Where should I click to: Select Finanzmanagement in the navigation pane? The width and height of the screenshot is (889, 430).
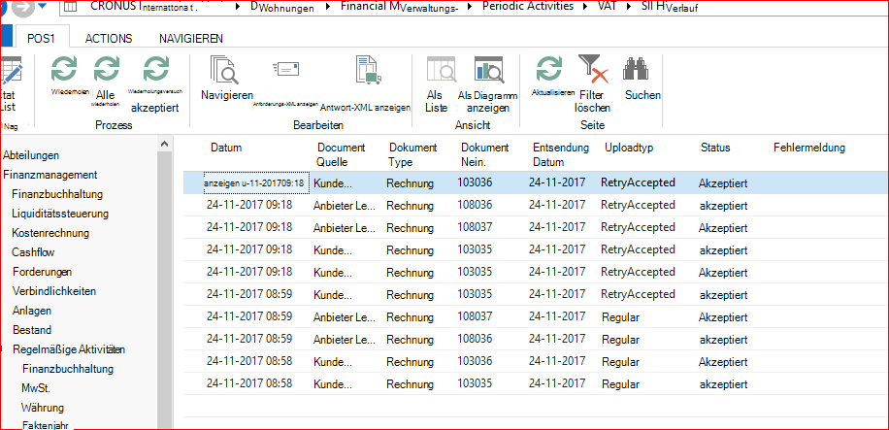(x=49, y=175)
